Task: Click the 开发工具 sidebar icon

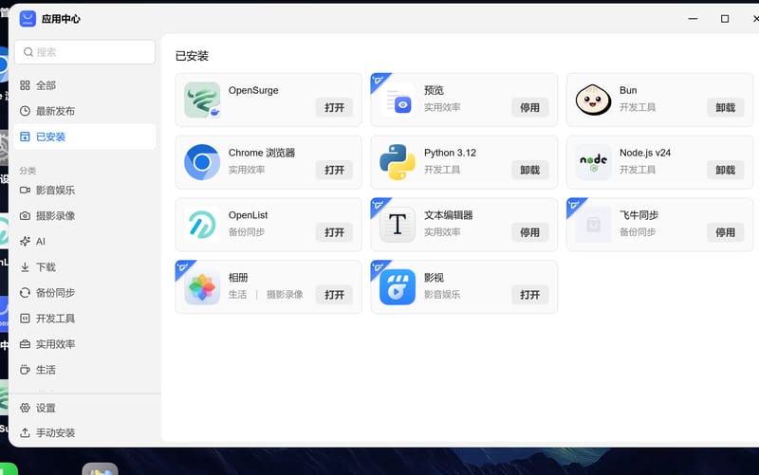Action: (x=26, y=319)
